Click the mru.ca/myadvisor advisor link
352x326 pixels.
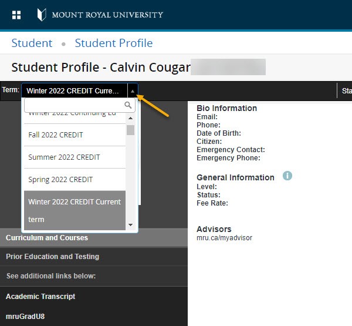[224, 238]
